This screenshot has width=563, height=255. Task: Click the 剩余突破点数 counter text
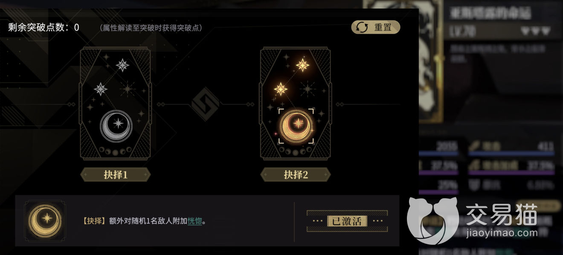click(44, 28)
